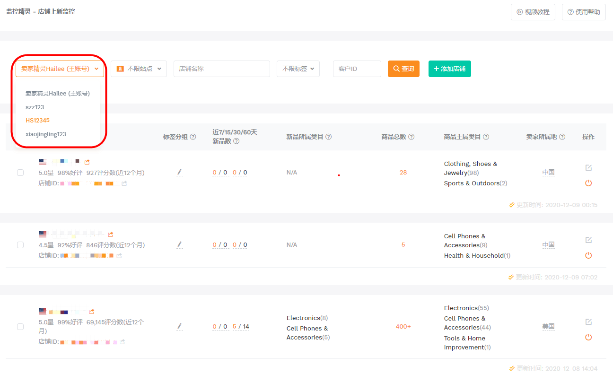Focus the 店铺名称 input field
613x374 pixels.
(222, 69)
